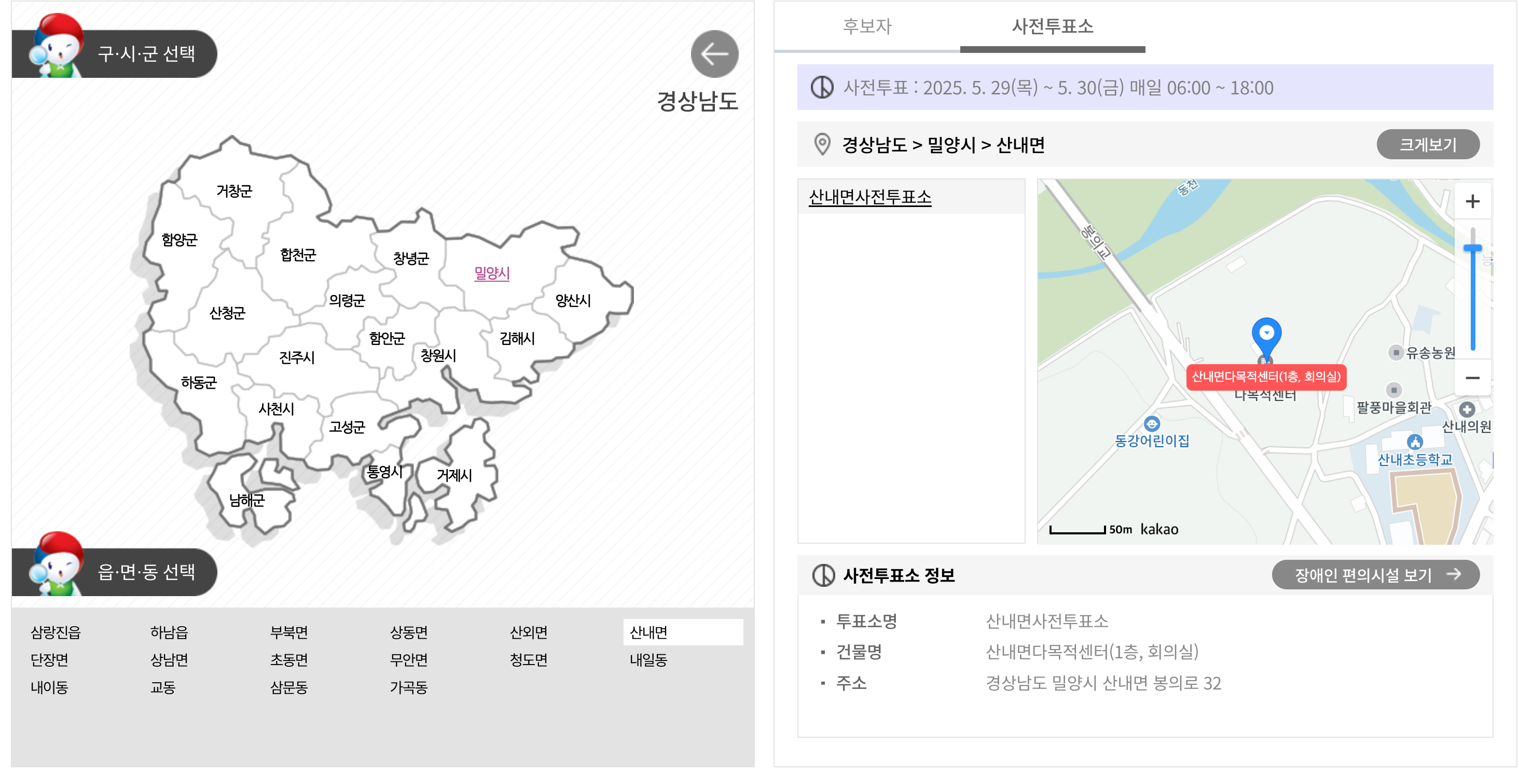Select 산내면사전투표소 in the list

(870, 197)
